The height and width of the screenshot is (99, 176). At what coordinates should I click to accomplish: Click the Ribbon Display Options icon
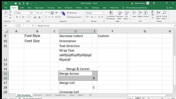tap(154, 3)
